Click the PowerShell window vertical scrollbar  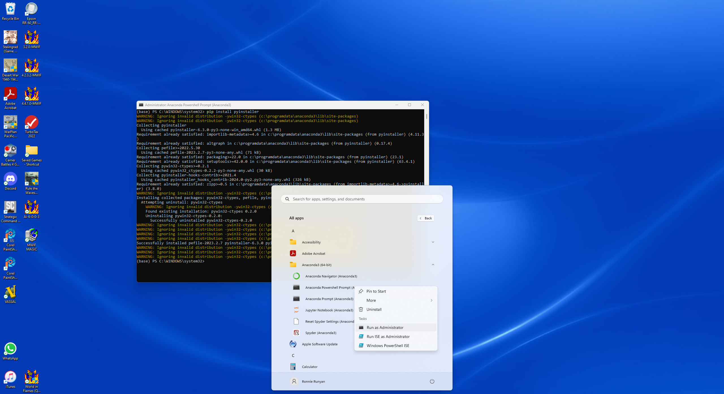tap(426, 116)
